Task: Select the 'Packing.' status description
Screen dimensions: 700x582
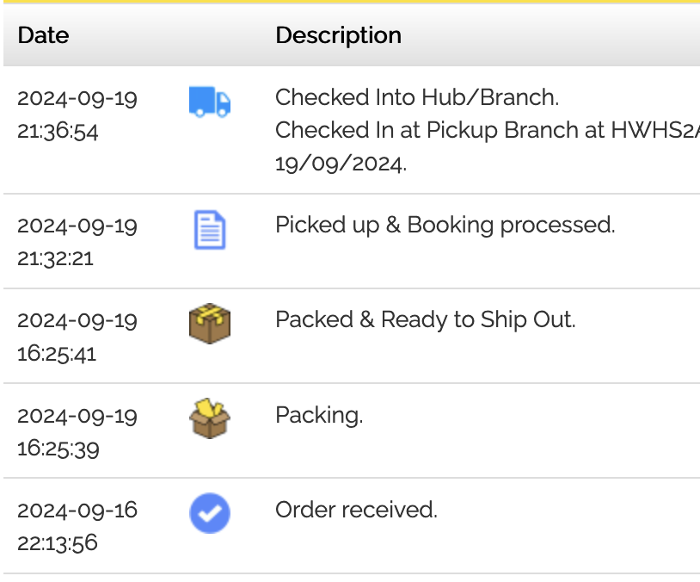Action: (319, 415)
